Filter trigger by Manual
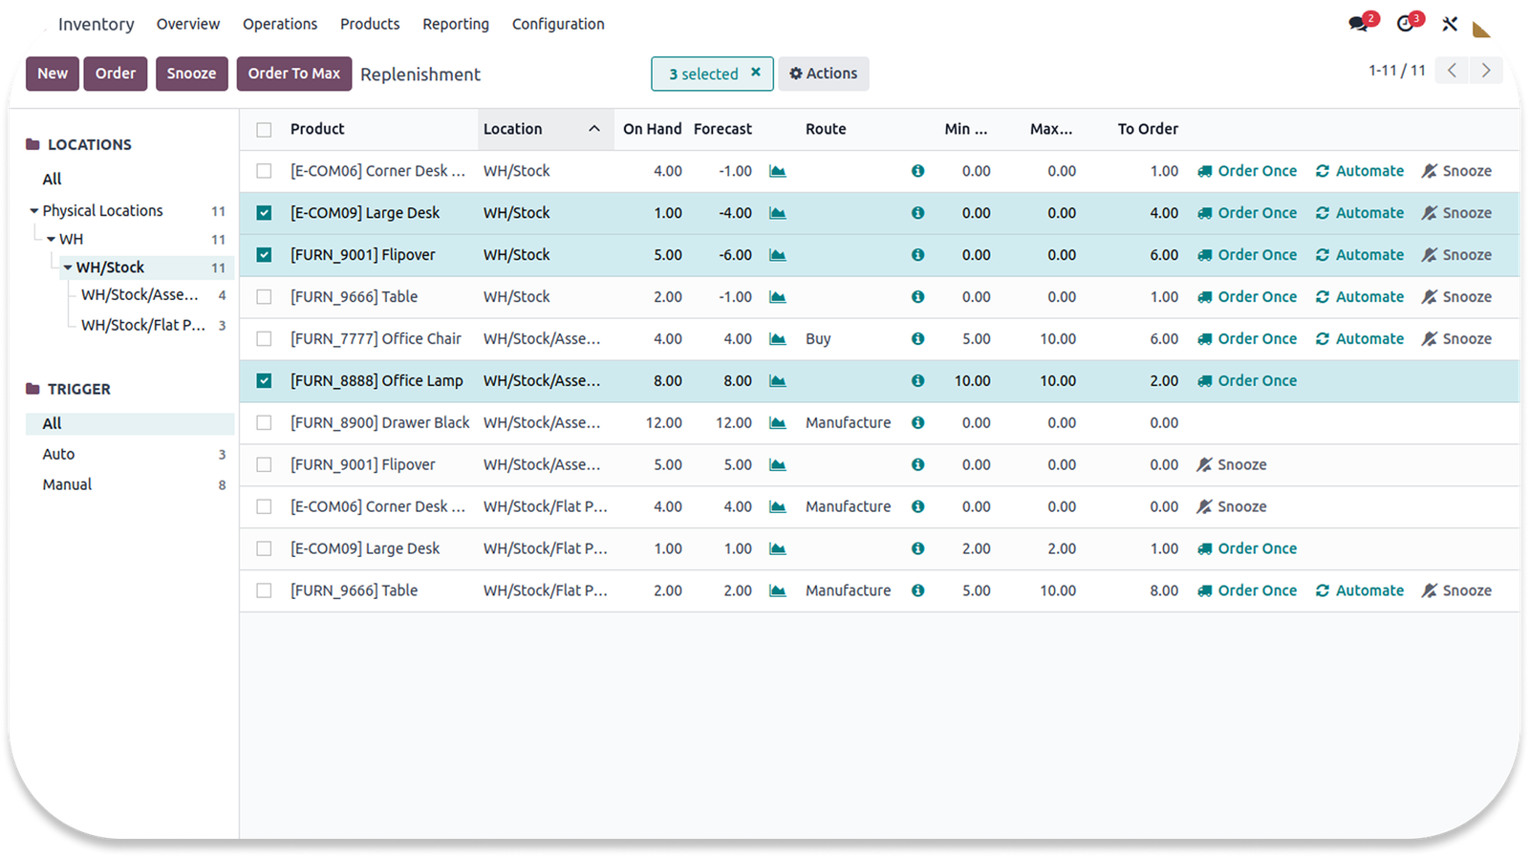The height and width of the screenshot is (857, 1529). point(67,485)
